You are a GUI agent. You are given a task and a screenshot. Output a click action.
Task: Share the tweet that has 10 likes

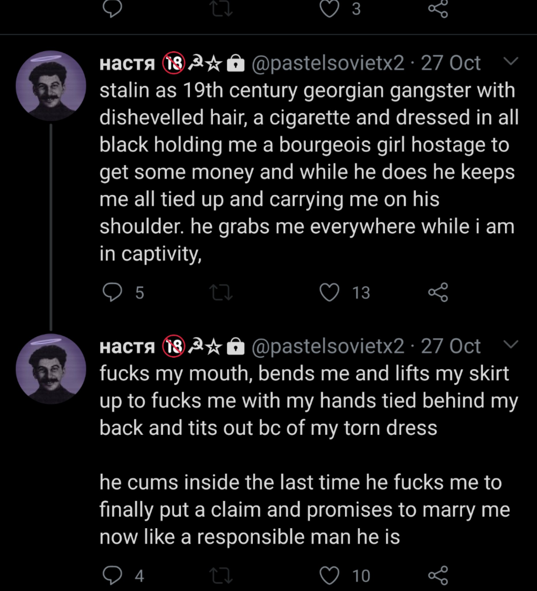(438, 575)
